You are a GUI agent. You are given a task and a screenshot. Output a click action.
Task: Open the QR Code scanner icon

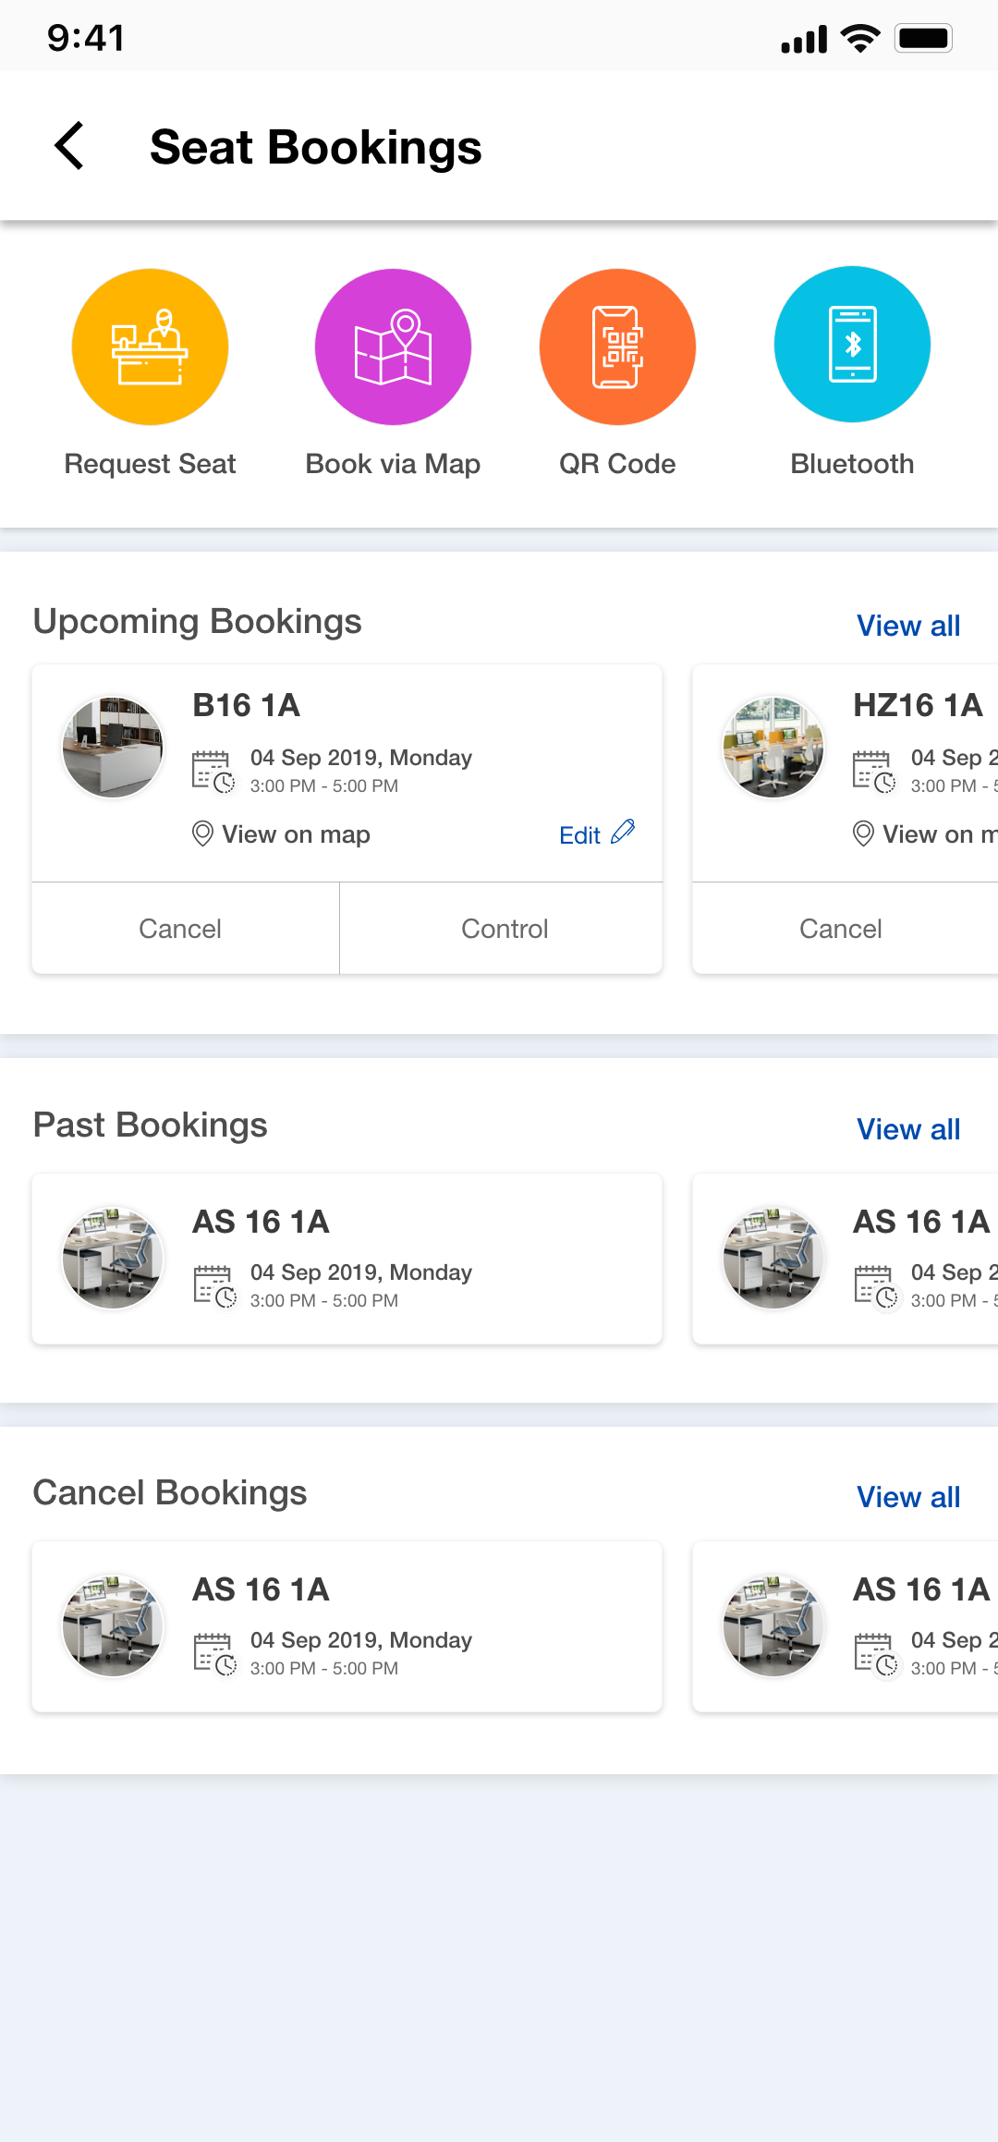617,347
